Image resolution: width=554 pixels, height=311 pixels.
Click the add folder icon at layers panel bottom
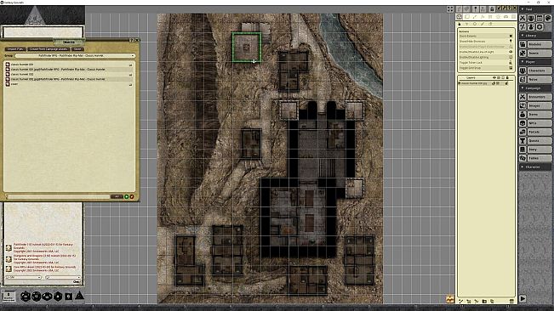pos(484,301)
